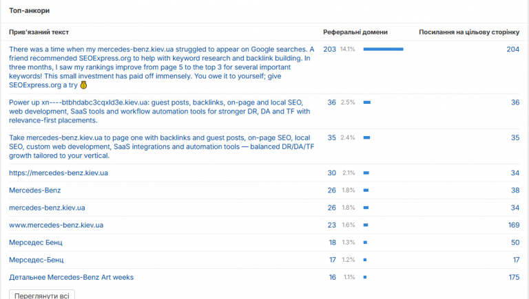
Task: Click the 'Реферальні домени' column header
Action: 355,32
